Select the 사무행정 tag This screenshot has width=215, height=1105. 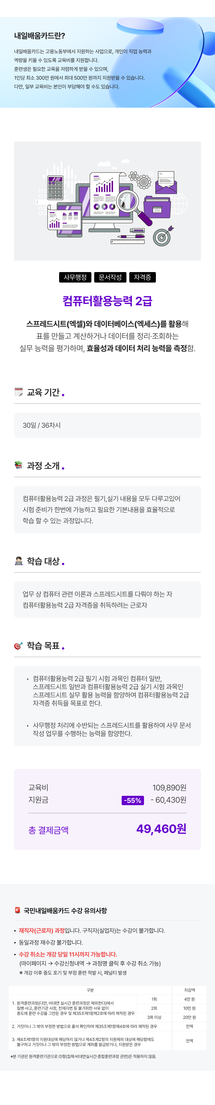[75, 277]
